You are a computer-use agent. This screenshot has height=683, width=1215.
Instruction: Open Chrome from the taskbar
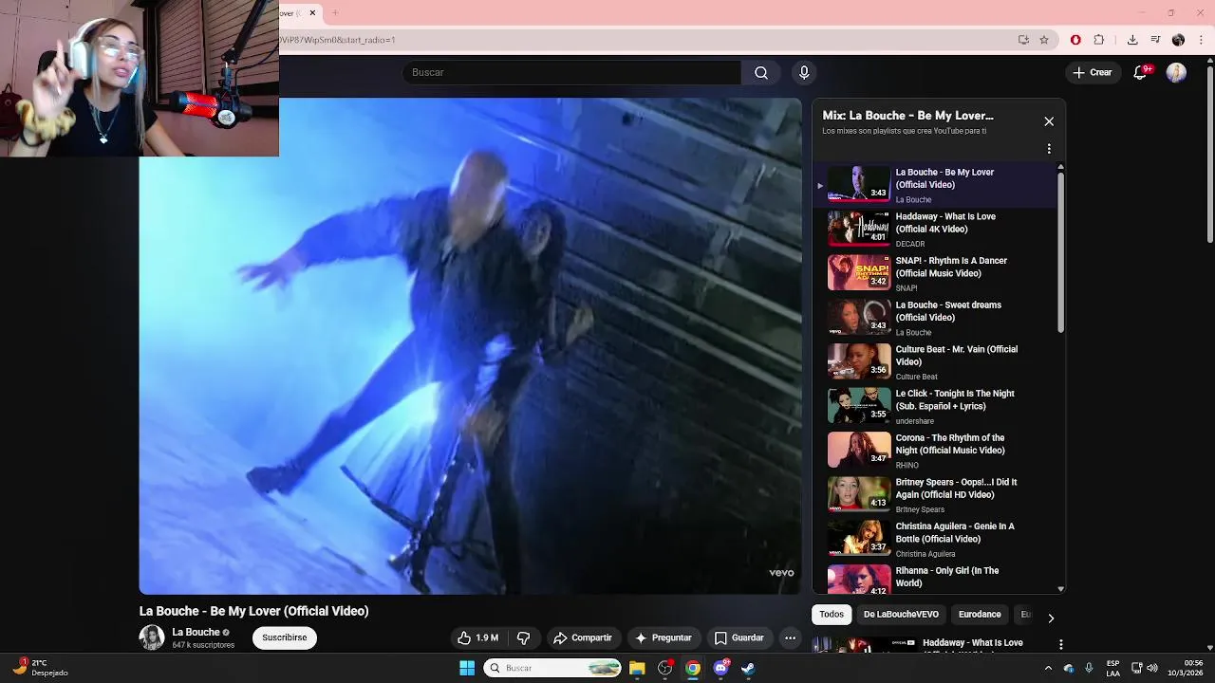[x=693, y=668]
